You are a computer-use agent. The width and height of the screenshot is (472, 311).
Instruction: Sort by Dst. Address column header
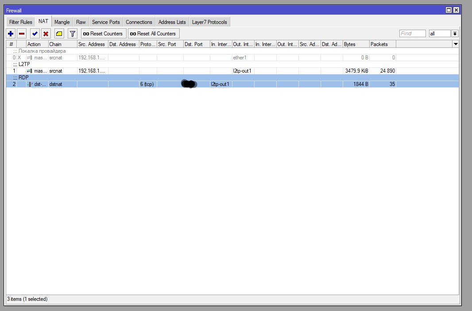124,44
